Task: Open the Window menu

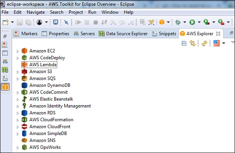Action: coord(110,12)
